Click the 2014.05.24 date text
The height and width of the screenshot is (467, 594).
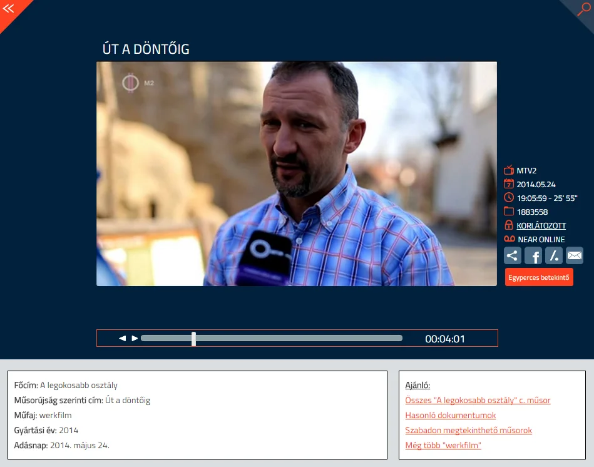coord(536,185)
